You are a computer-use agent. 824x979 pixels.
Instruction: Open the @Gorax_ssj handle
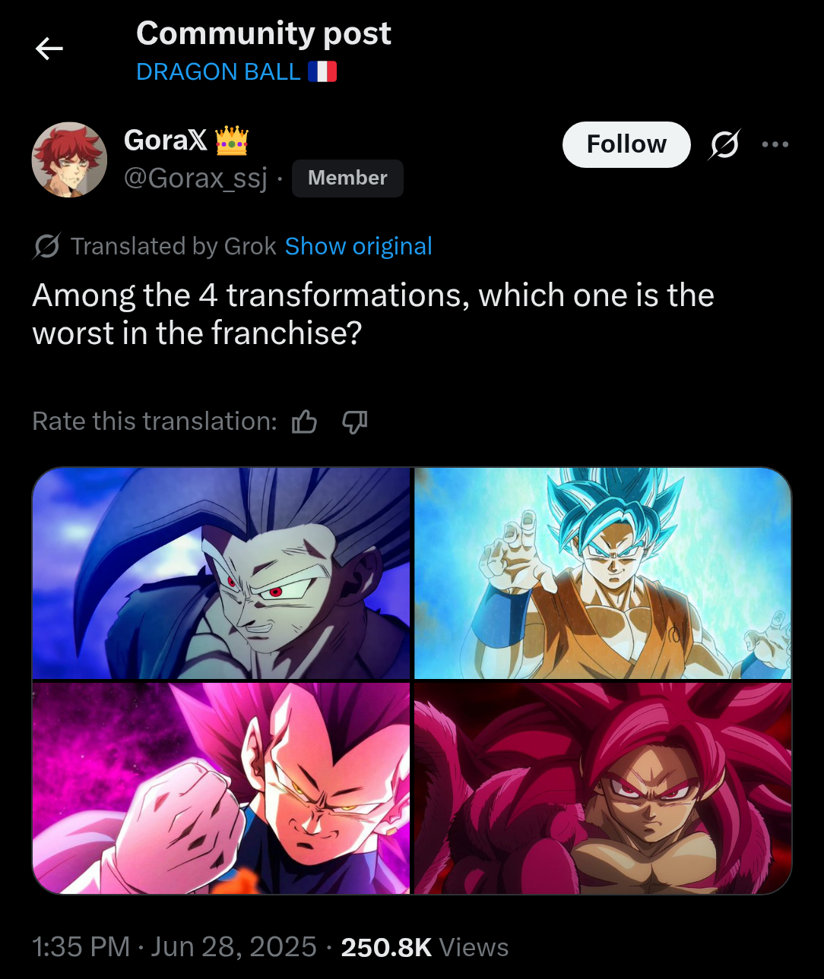coord(196,178)
